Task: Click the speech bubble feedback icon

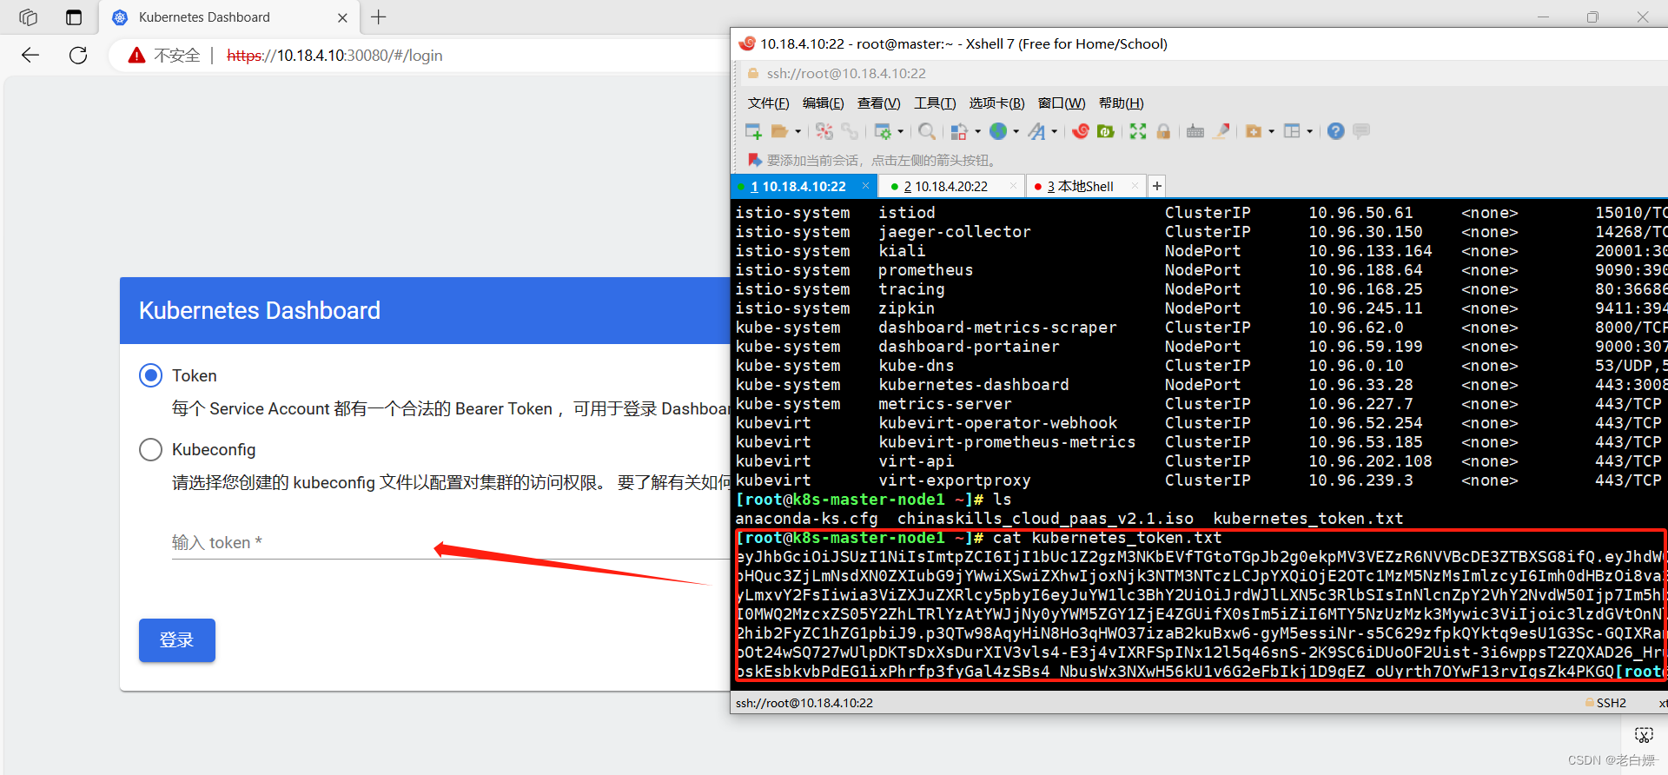Action: 1361,131
